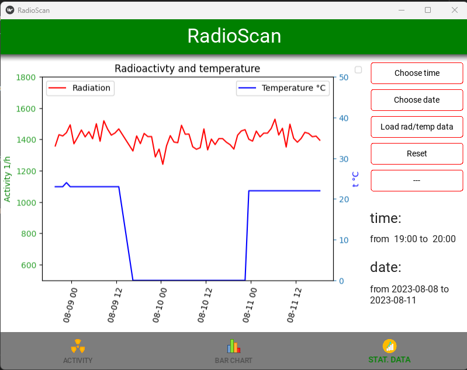The height and width of the screenshot is (370, 467).
Task: Maximize the RadioScan window
Action: click(428, 10)
